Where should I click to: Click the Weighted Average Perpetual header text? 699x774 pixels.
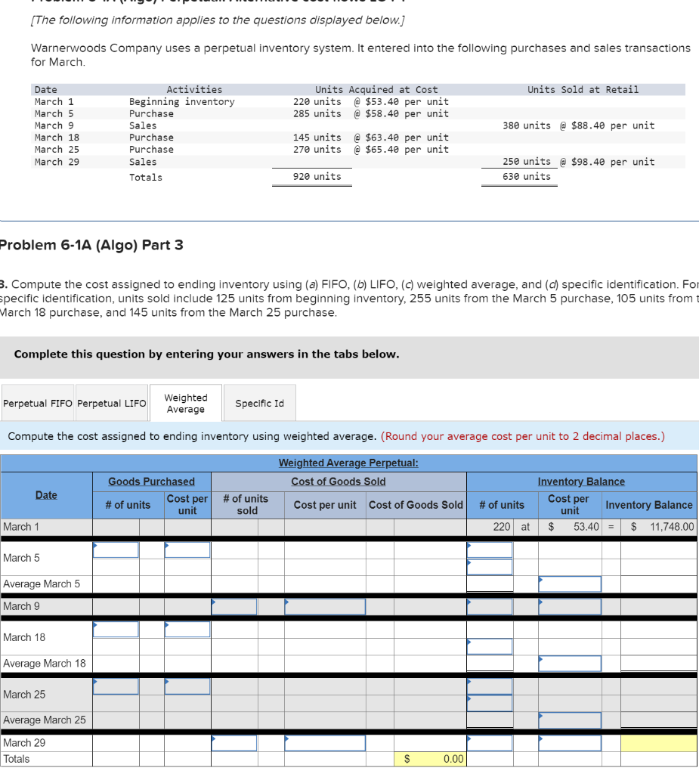pyautogui.click(x=348, y=463)
